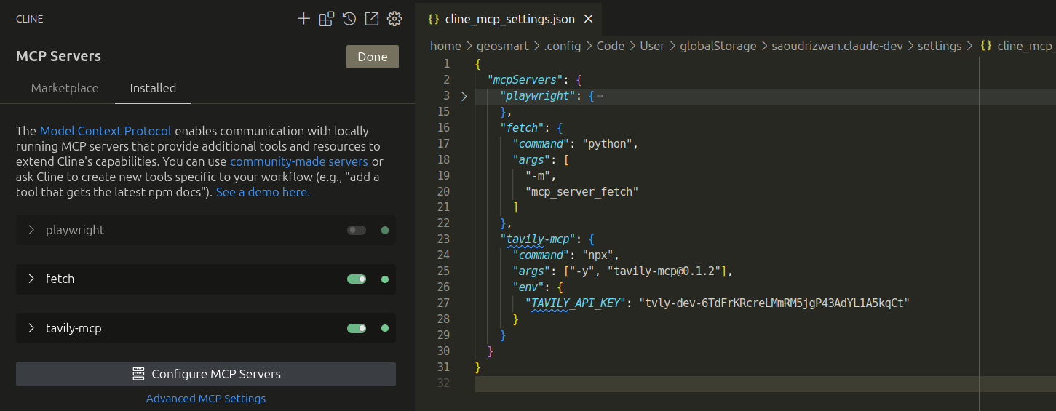The image size is (1056, 411).
Task: Expand the playwright server entry
Action: [31, 230]
